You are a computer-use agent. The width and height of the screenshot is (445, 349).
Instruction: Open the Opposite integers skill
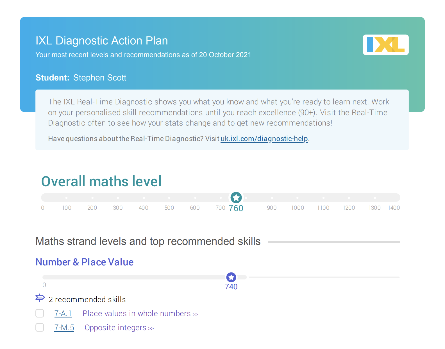pyautogui.click(x=116, y=328)
